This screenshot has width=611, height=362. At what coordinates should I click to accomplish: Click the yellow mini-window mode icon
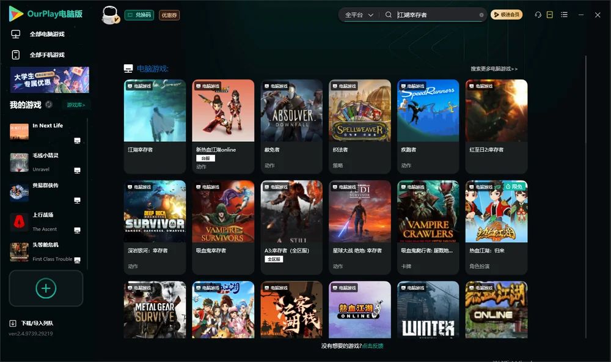pyautogui.click(x=549, y=15)
